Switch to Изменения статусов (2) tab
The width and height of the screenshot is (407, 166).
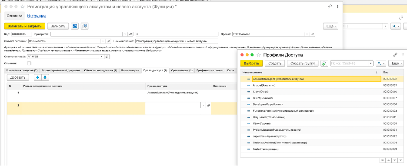pyautogui.click(x=22, y=70)
